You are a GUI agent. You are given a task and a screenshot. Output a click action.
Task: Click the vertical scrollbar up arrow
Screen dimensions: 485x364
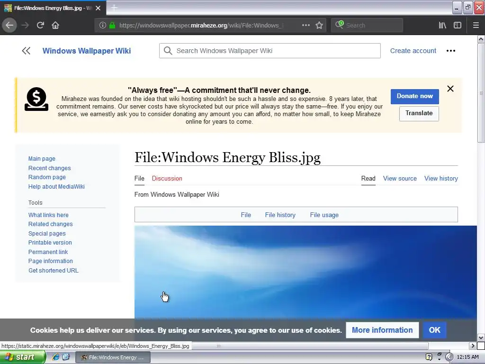coord(481,39)
